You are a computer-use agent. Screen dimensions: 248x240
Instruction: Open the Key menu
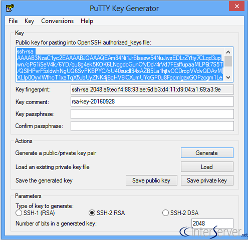coord(29,21)
